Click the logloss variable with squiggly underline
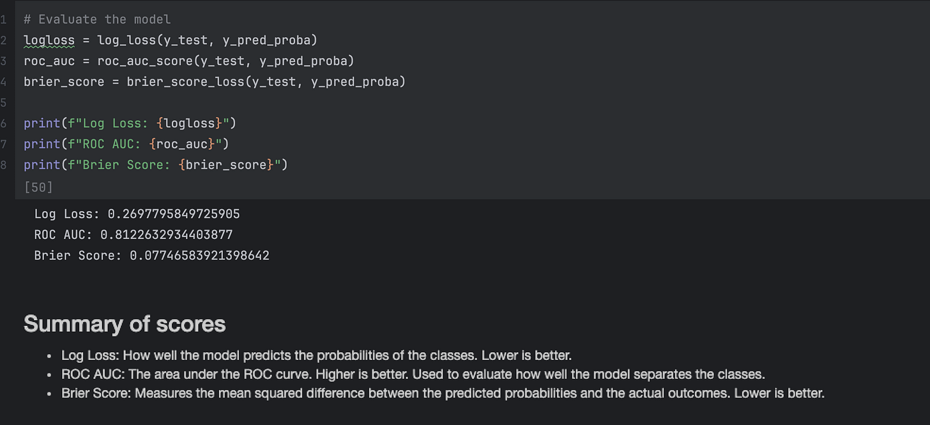930x425 pixels. pyautogui.click(x=49, y=41)
